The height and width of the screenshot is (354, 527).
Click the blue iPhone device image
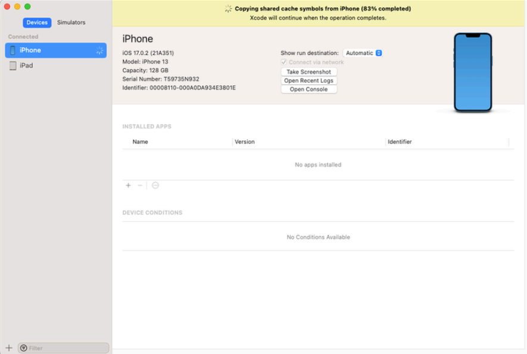(473, 72)
